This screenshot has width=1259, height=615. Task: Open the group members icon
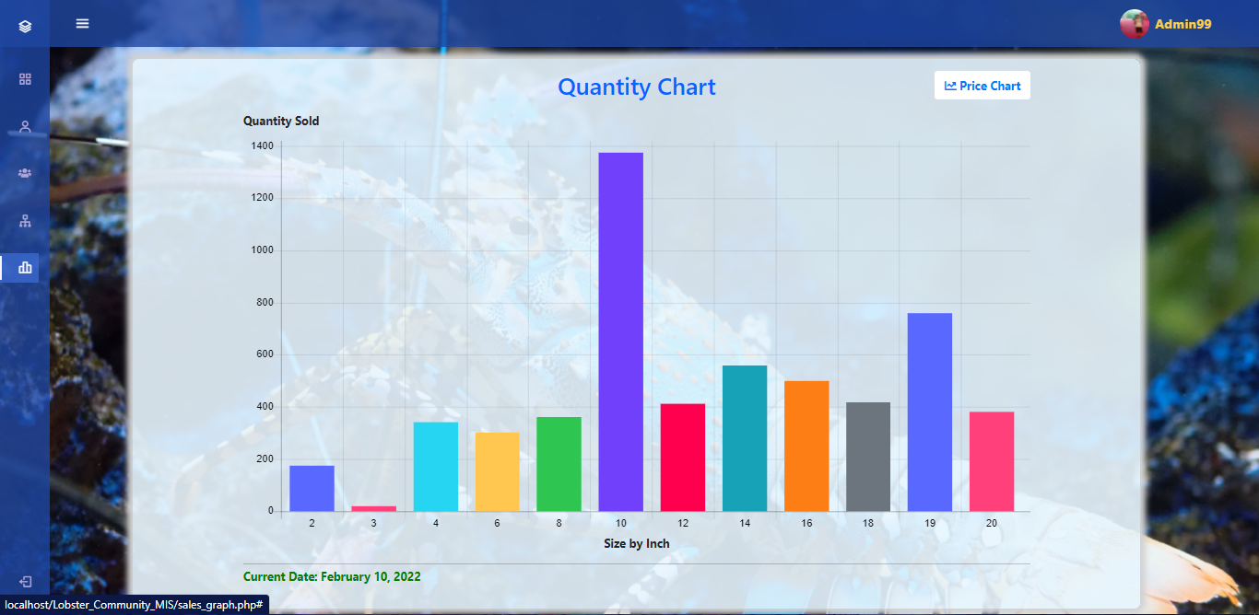pos(25,173)
